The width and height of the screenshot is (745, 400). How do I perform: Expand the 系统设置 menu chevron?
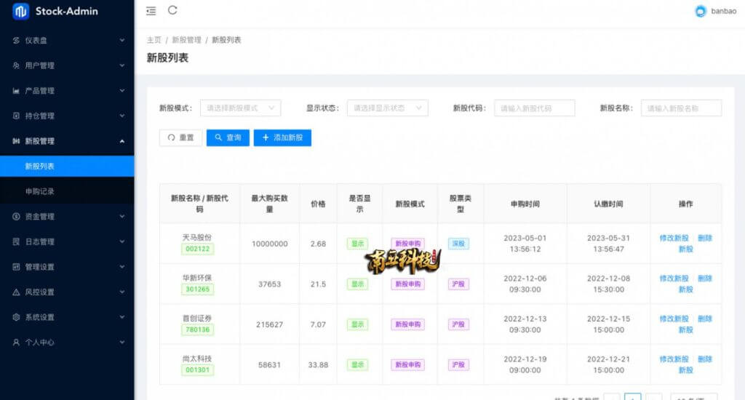(x=122, y=317)
